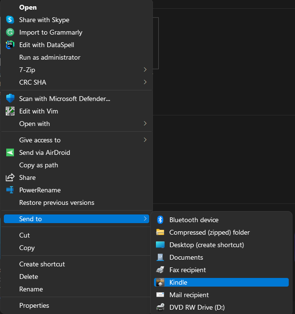
Task: Choose Restore previous versions
Action: (77, 202)
